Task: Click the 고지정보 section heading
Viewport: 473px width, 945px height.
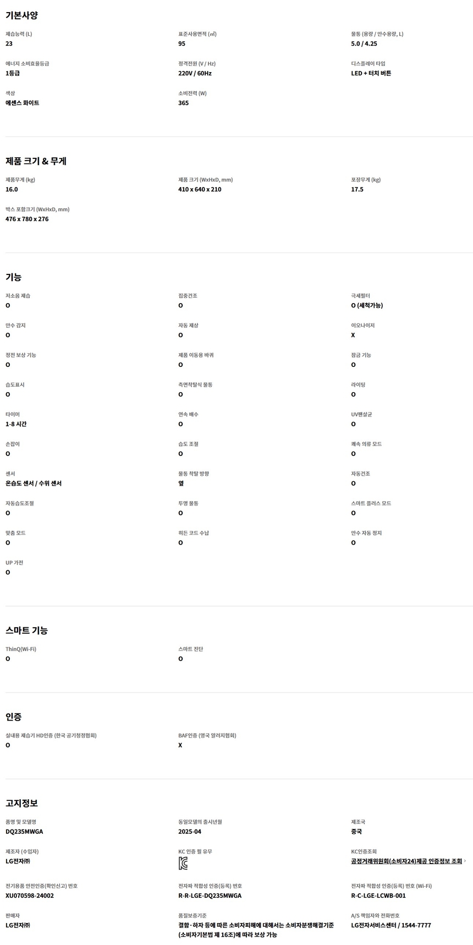Action: click(21, 803)
